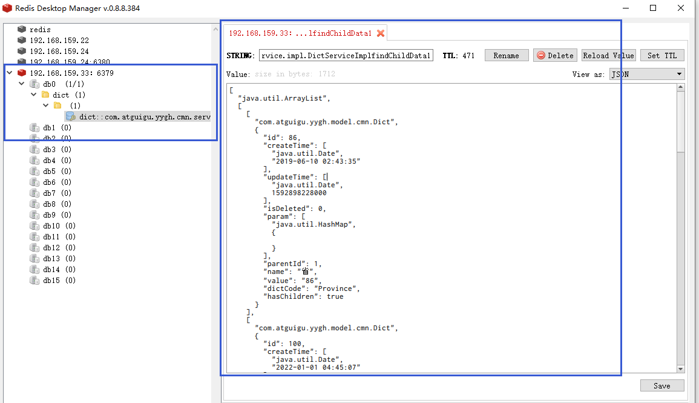Click the Rename button
699x403 pixels.
507,56
